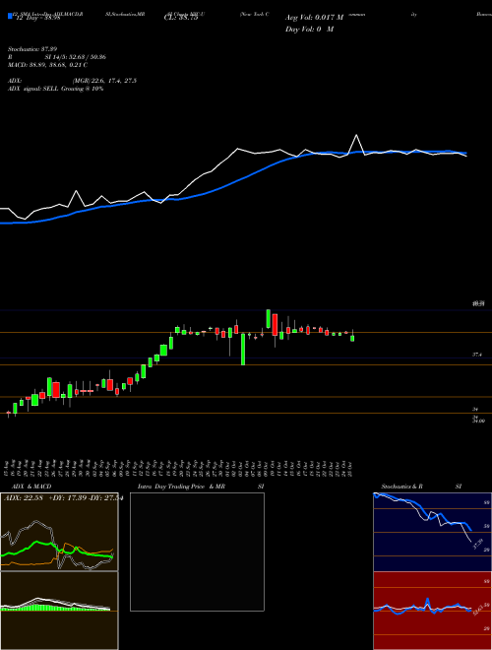This screenshot has width=492, height=650.
Task: Click the blue-background Stochastics chart panel
Action: click(432, 532)
